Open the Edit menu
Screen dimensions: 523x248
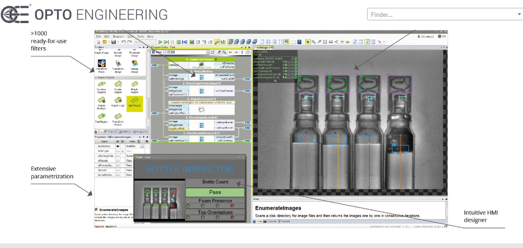[x=107, y=36]
